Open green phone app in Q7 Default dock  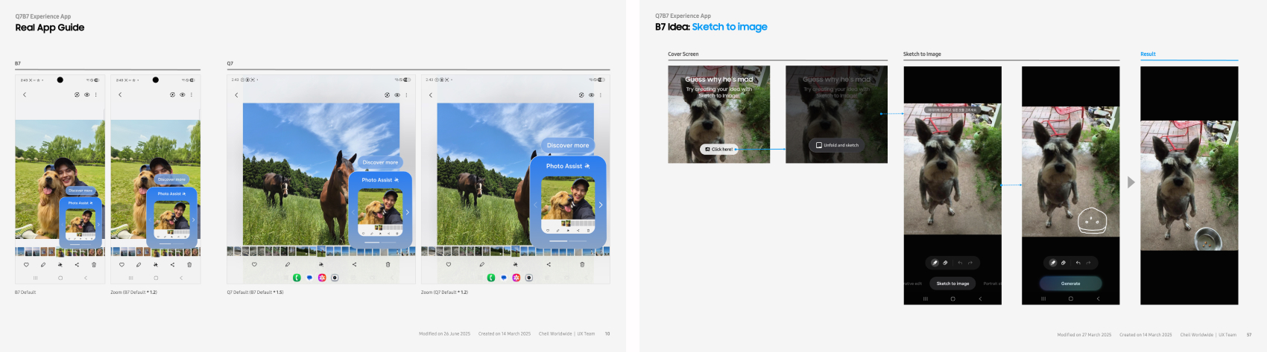pyautogui.click(x=297, y=278)
